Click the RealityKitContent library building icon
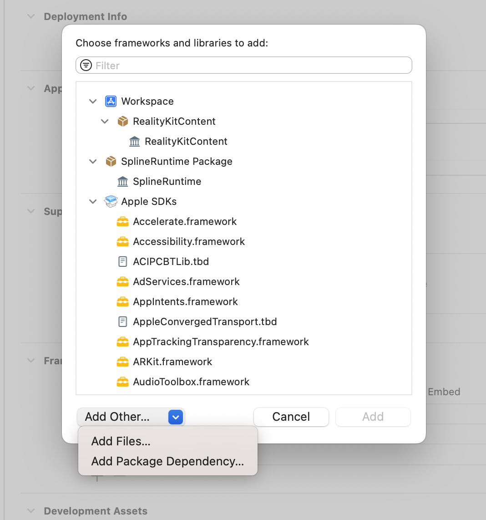The width and height of the screenshot is (486, 520). click(x=135, y=141)
